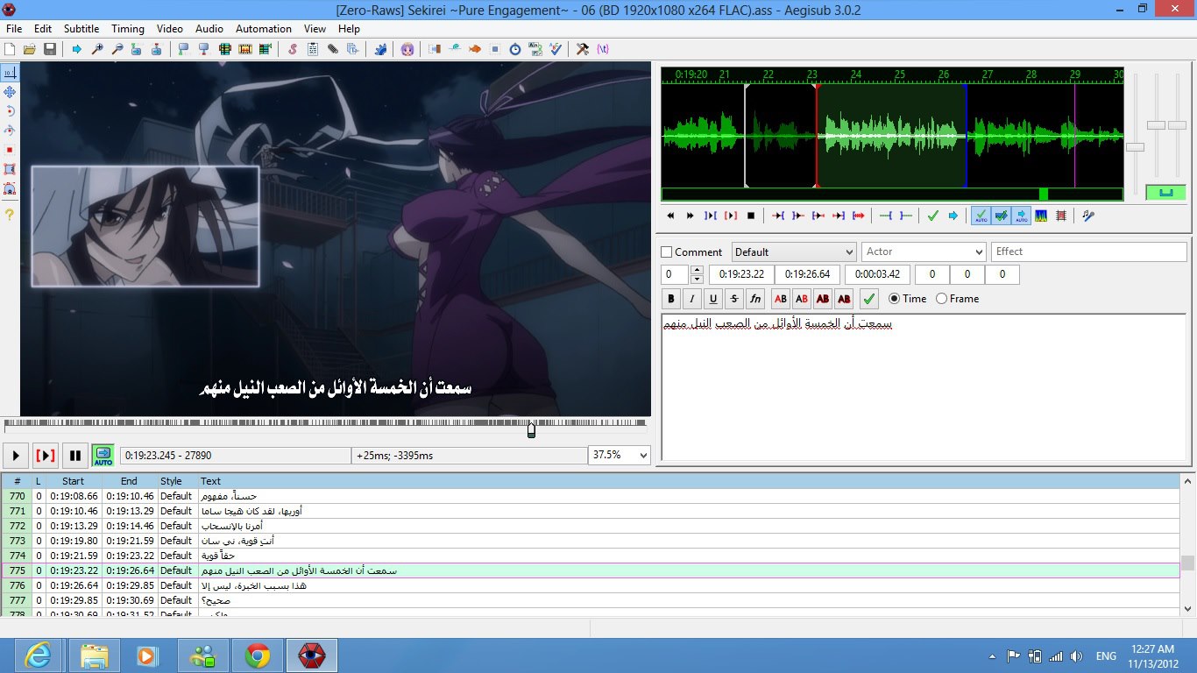The width and height of the screenshot is (1197, 673).
Task: Select subtitle row 776 in the grid
Action: 591,585
